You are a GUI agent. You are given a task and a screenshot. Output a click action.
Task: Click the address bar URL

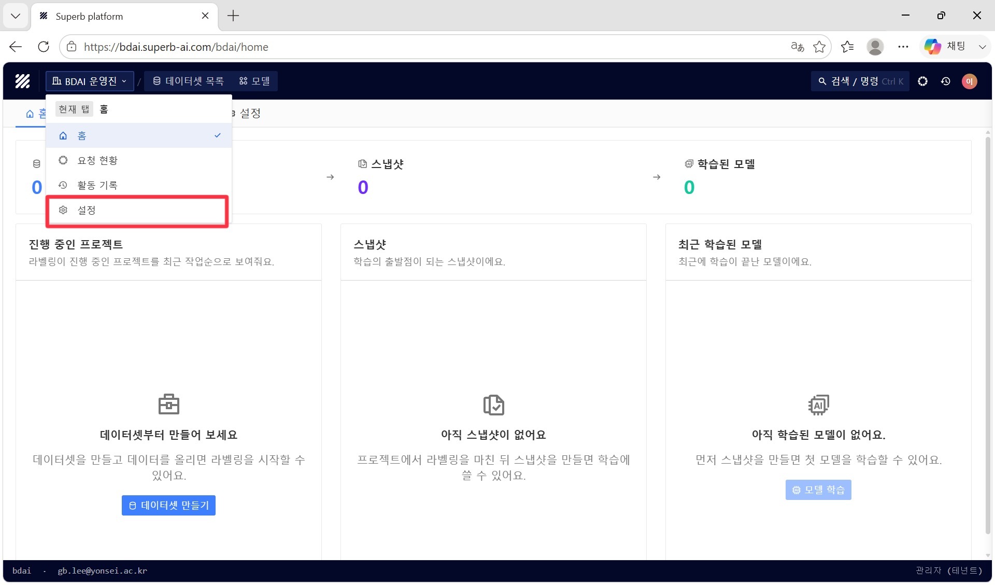point(176,47)
